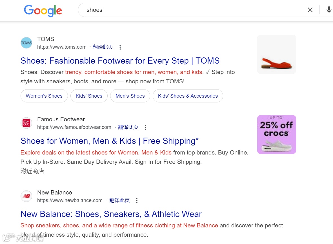Translate the TOMS result page
The height and width of the screenshot is (244, 333).
coord(103,47)
